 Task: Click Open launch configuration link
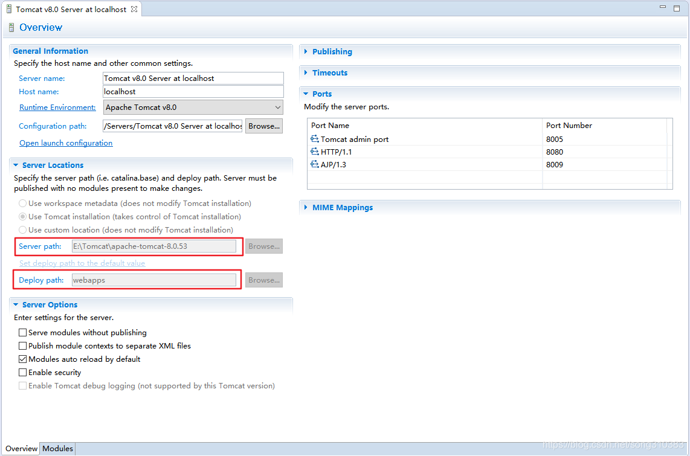(66, 143)
